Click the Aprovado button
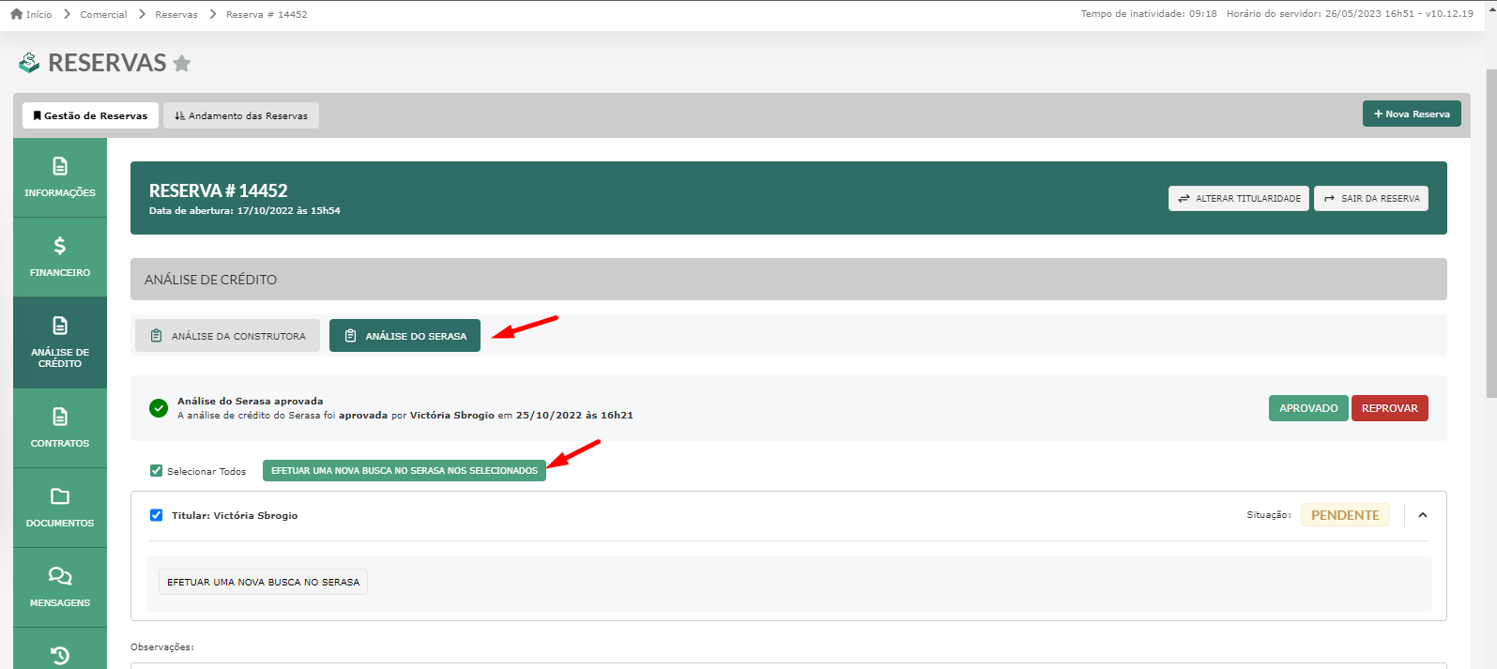Image resolution: width=1497 pixels, height=669 pixels. point(1308,408)
